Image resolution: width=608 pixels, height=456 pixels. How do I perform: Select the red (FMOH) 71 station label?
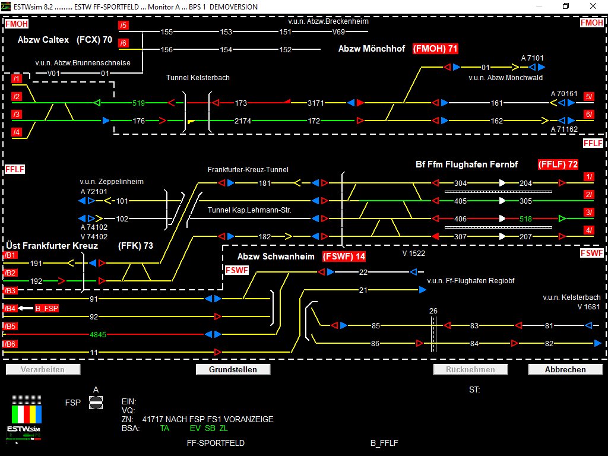(x=435, y=49)
